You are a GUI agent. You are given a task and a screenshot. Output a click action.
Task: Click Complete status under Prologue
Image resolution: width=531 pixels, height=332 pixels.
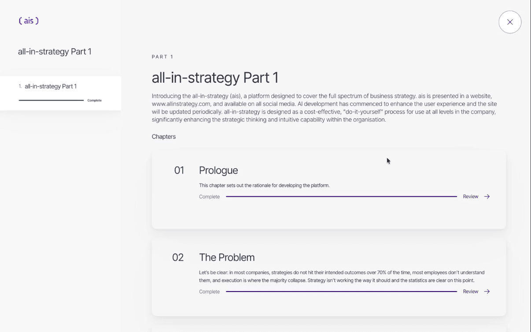tap(209, 197)
